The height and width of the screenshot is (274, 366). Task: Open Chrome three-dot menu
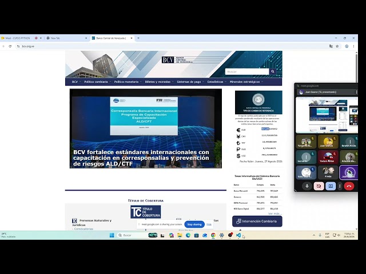click(353, 46)
